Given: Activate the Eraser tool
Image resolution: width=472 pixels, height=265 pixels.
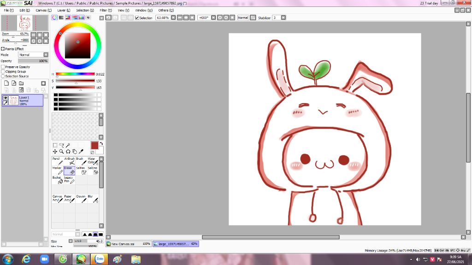Looking at the screenshot, I should tap(69, 170).
